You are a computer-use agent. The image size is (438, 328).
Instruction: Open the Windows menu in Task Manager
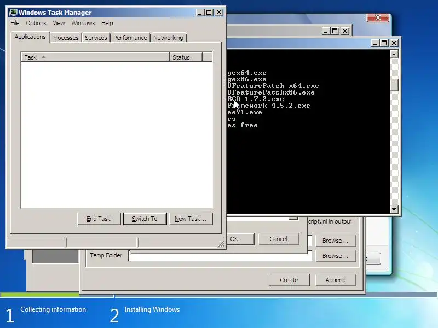point(83,23)
